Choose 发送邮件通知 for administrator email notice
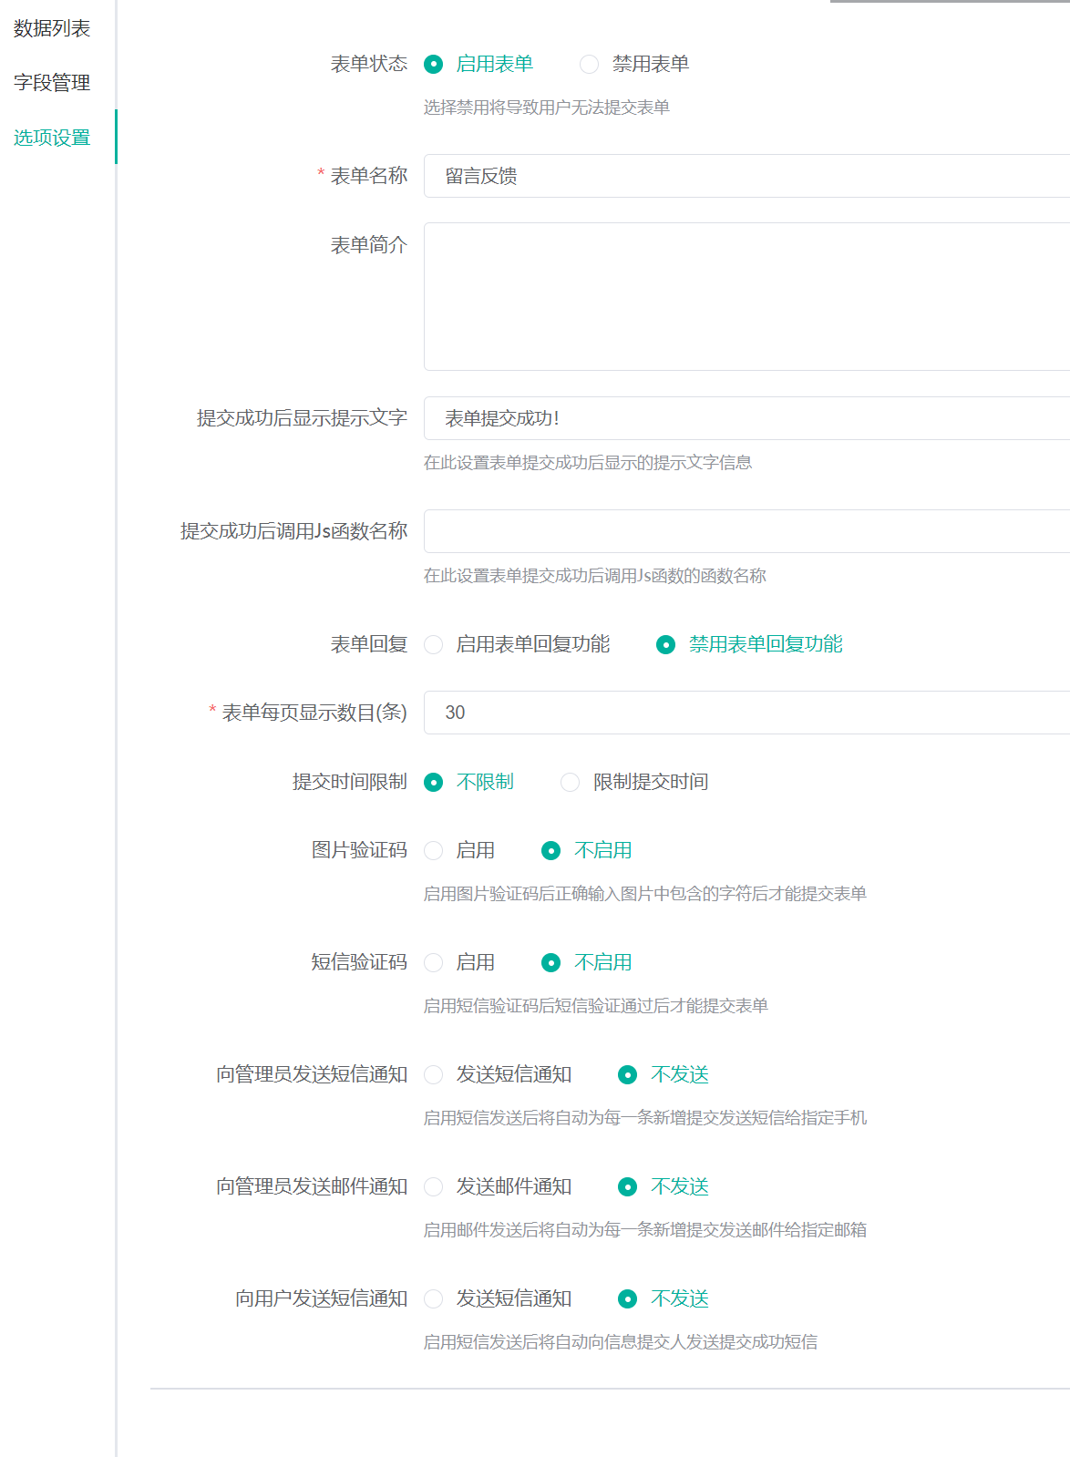This screenshot has height=1457, width=1070. (x=435, y=1187)
